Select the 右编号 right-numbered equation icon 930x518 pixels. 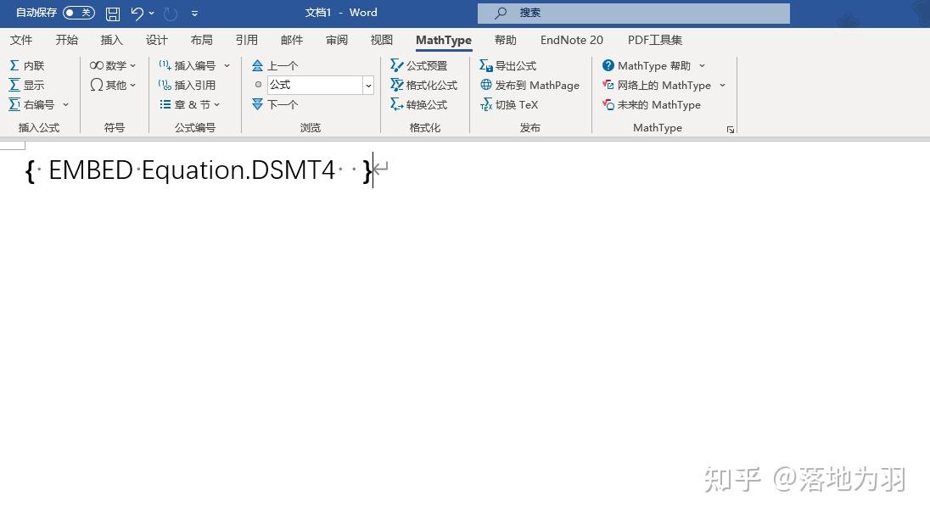click(36, 104)
